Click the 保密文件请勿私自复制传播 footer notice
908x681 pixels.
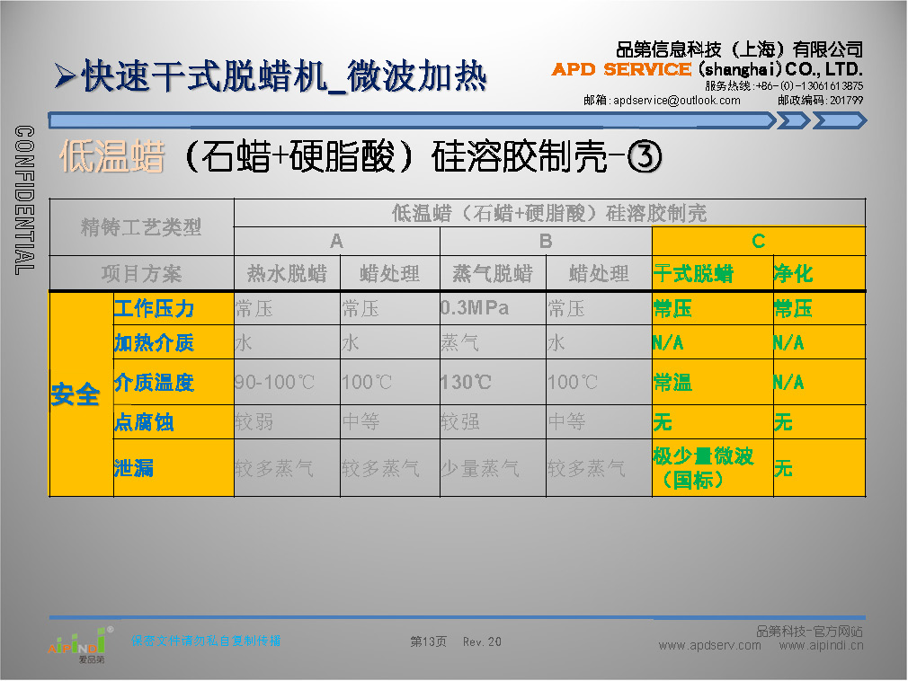pyautogui.click(x=206, y=641)
